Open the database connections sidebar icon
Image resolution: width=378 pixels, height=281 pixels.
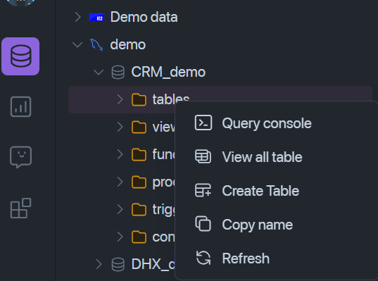(20, 56)
